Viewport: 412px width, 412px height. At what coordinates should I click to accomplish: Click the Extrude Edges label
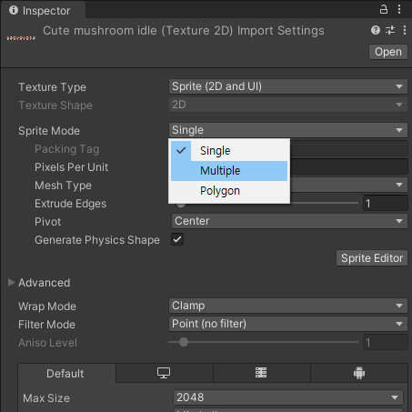point(70,204)
